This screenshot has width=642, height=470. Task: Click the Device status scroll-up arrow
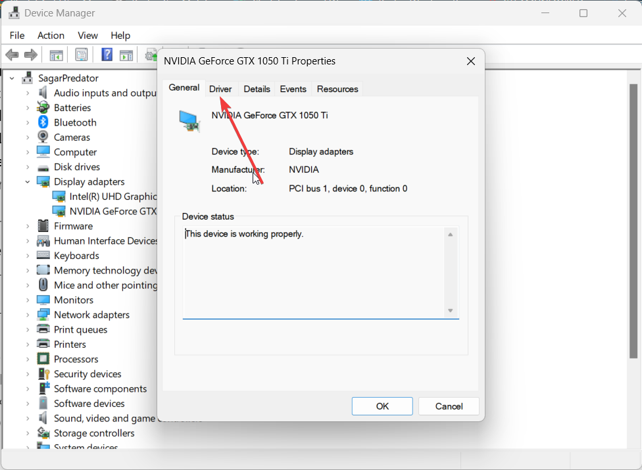point(450,235)
